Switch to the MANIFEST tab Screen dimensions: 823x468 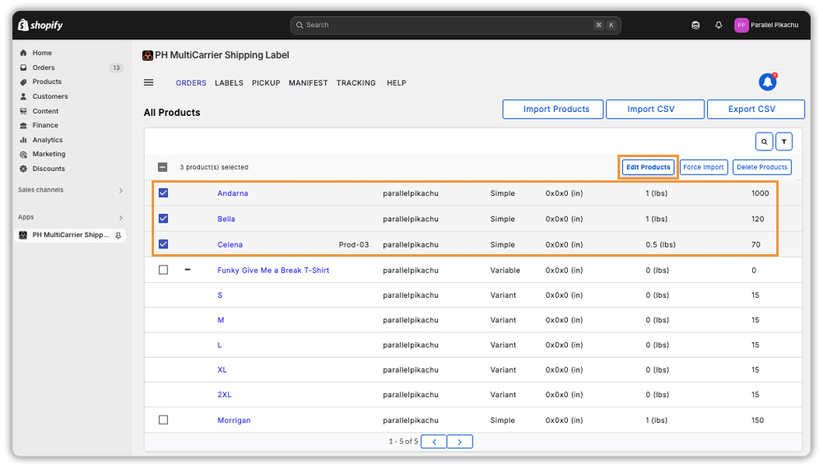(x=308, y=83)
